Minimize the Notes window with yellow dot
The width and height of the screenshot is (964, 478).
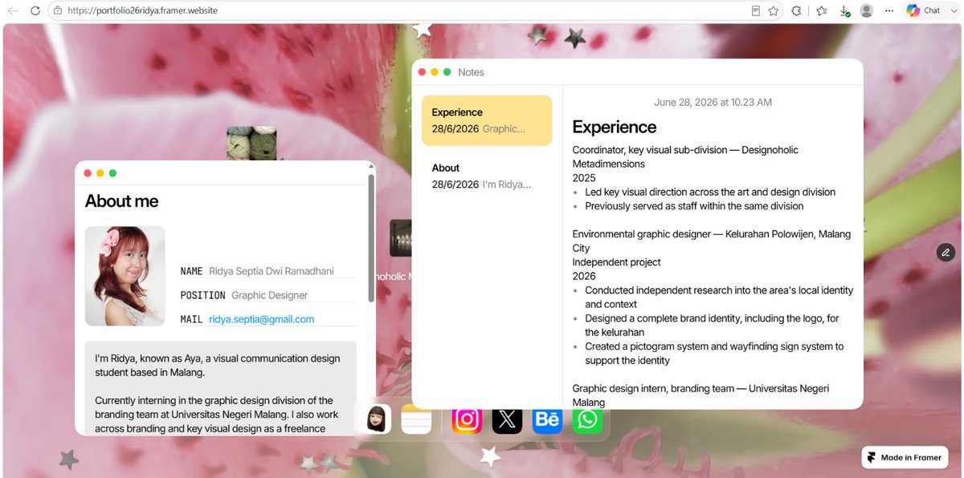435,72
